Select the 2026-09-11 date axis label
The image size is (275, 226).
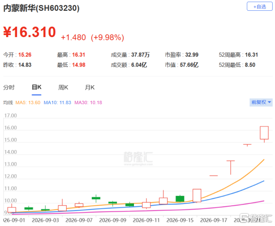[146, 220]
